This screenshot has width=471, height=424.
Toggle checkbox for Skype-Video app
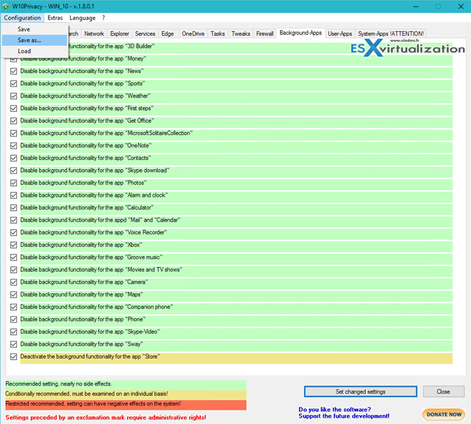point(14,332)
